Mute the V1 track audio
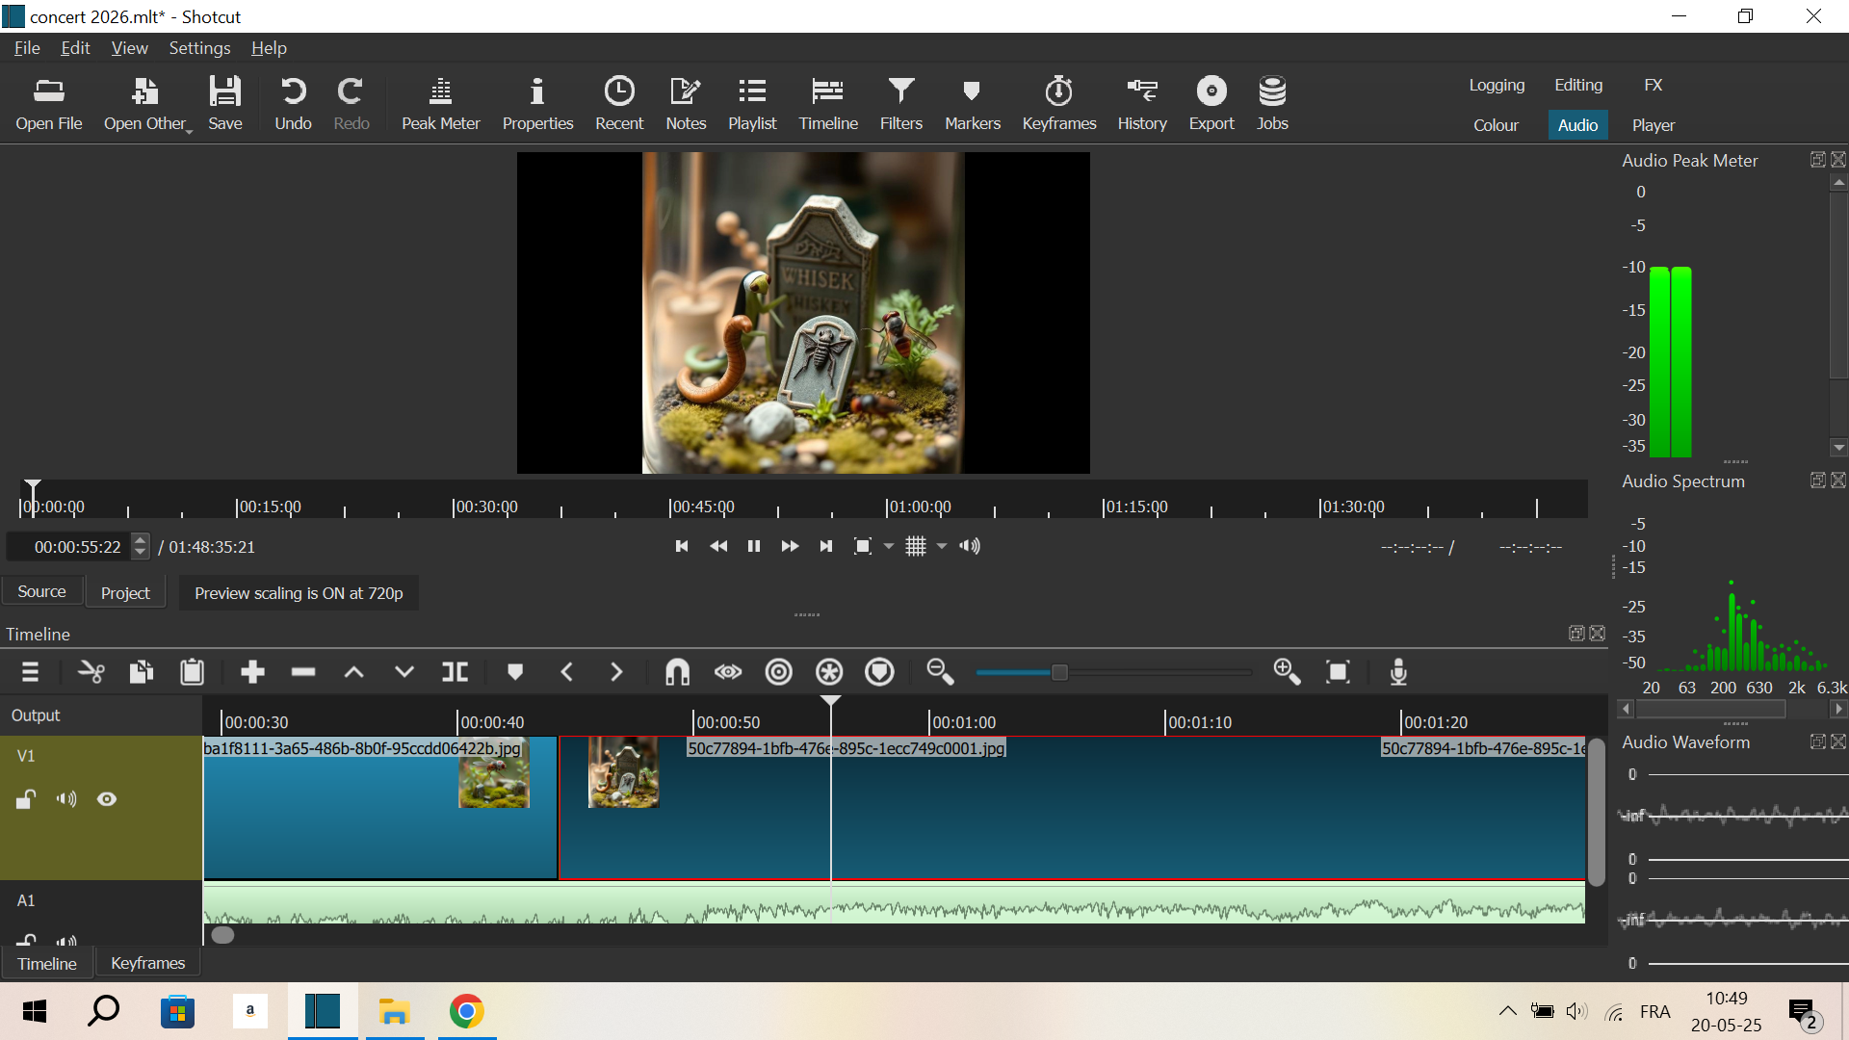Viewport: 1849px width, 1040px height. [x=66, y=799]
